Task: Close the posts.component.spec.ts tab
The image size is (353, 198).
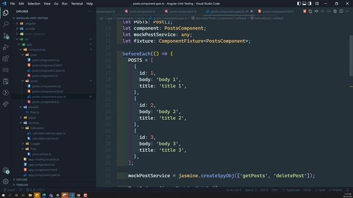Action: coord(252,11)
